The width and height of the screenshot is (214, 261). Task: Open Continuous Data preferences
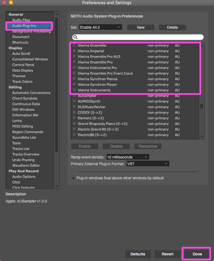26,104
